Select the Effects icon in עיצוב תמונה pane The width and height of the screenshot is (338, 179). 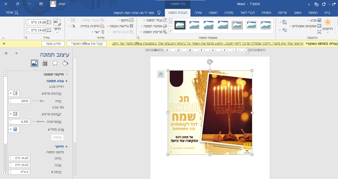tap(55, 63)
